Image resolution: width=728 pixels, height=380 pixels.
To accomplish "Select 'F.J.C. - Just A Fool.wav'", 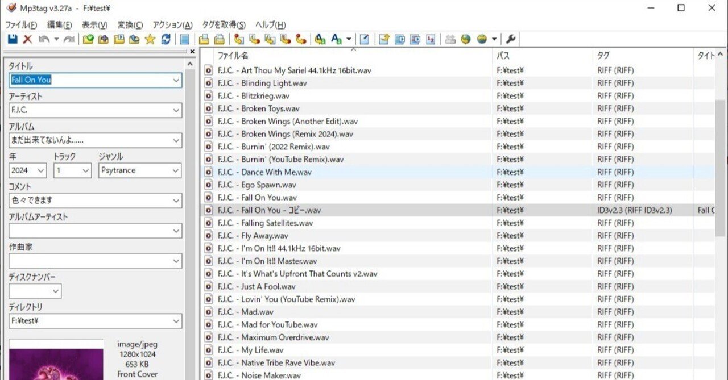I will pos(257,286).
